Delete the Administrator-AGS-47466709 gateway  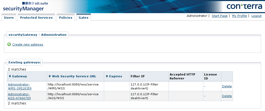(x=227, y=96)
